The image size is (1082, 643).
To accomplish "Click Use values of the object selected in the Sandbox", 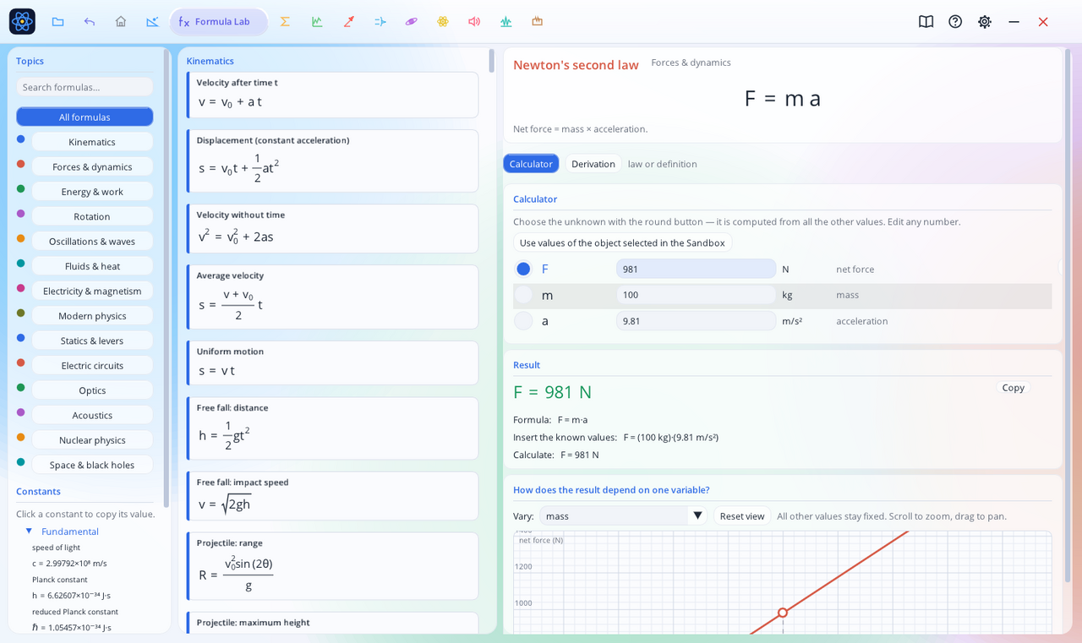I will coord(622,242).
